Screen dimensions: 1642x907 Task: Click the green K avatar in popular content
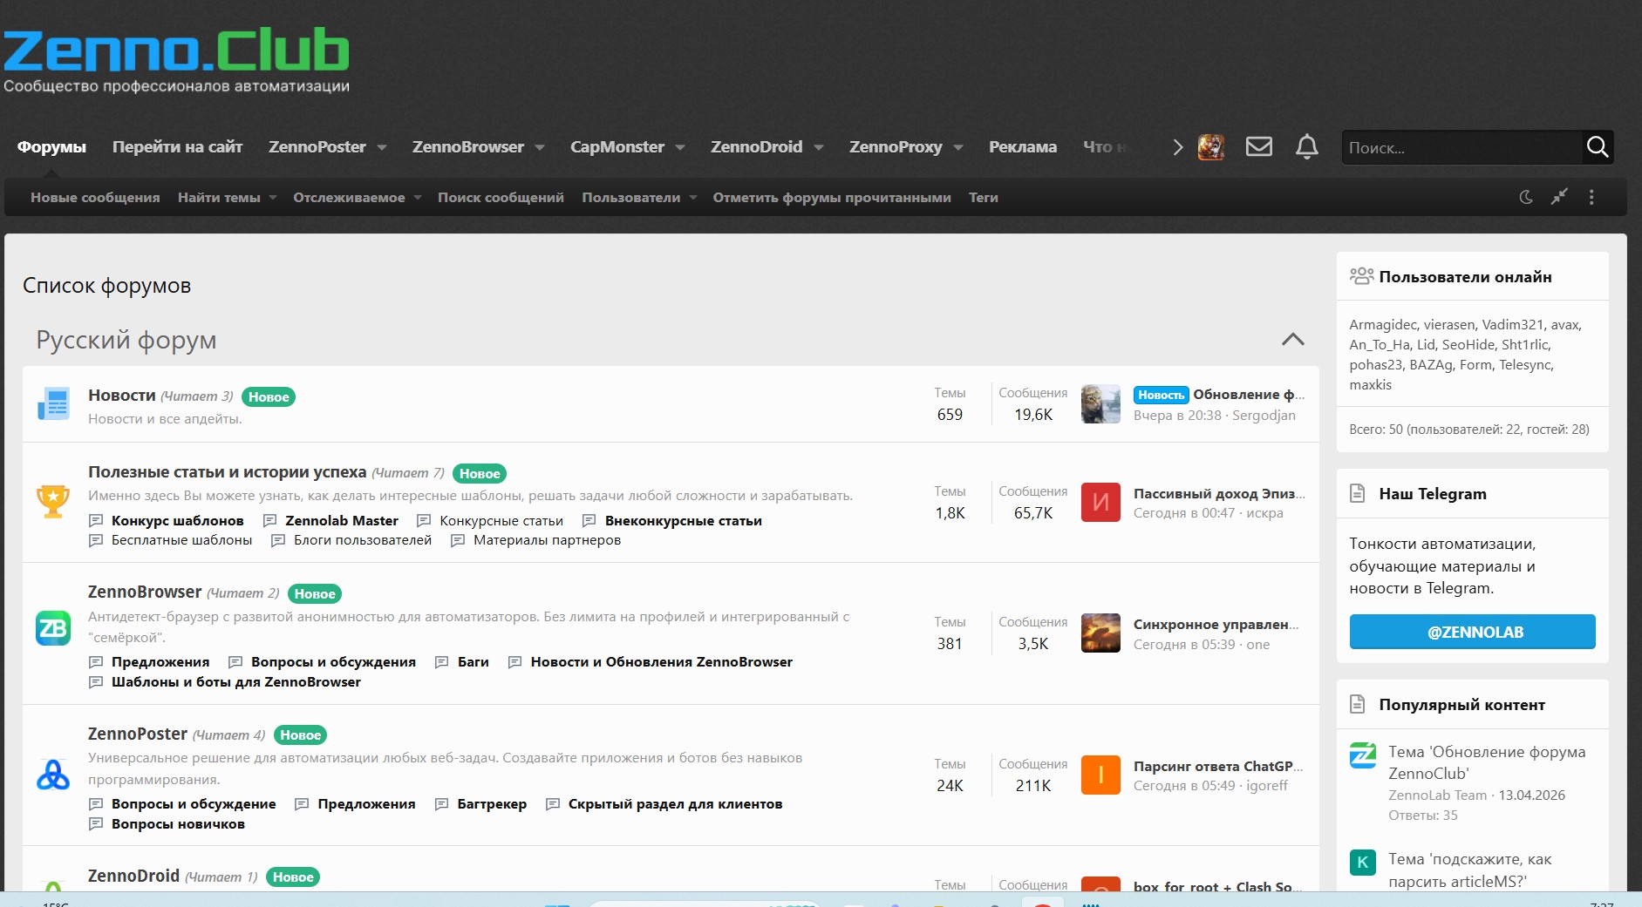pos(1363,863)
